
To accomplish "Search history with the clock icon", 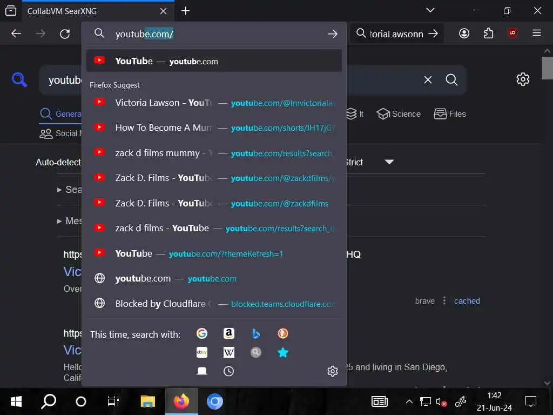I will coord(229,371).
